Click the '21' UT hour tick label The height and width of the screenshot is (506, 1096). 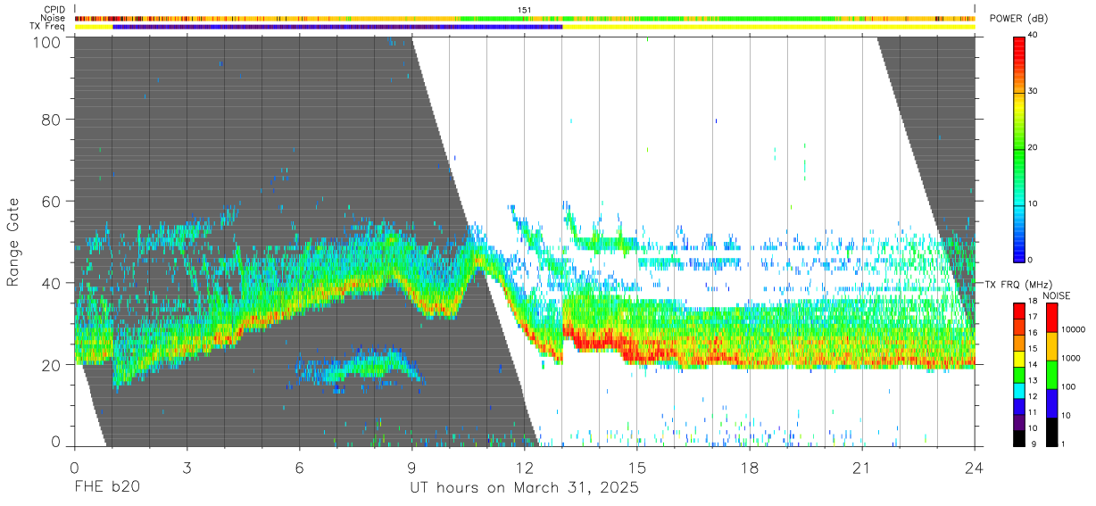862,468
